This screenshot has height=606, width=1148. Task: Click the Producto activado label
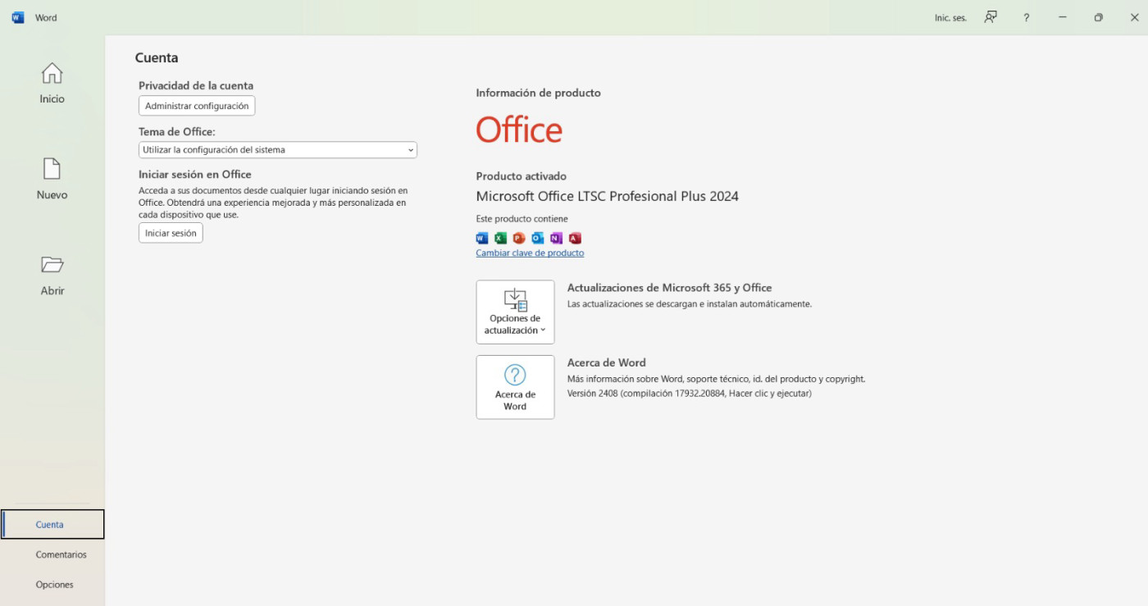[x=521, y=176]
